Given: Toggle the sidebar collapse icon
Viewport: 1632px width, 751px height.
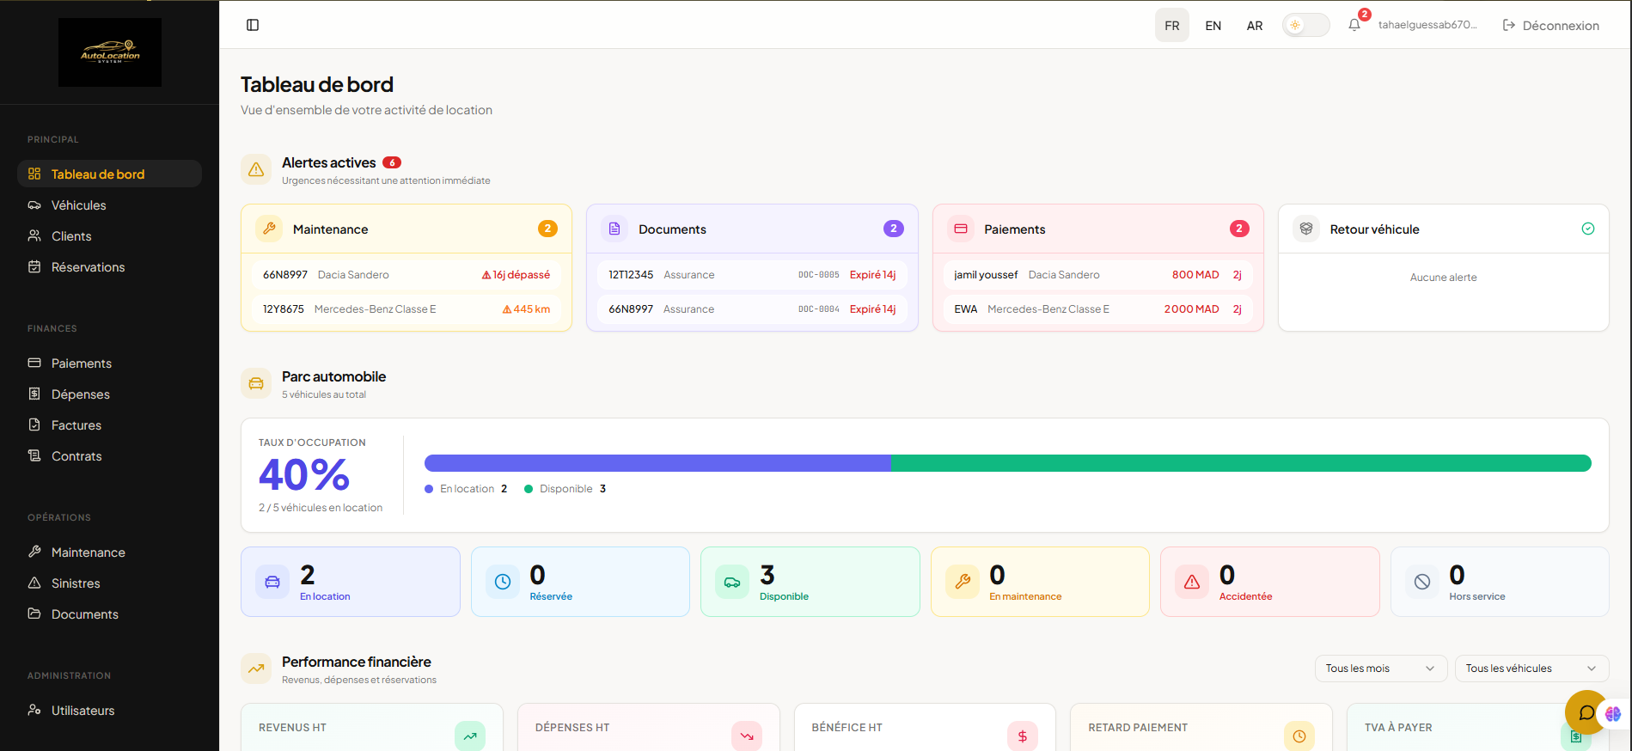Looking at the screenshot, I should (x=253, y=25).
